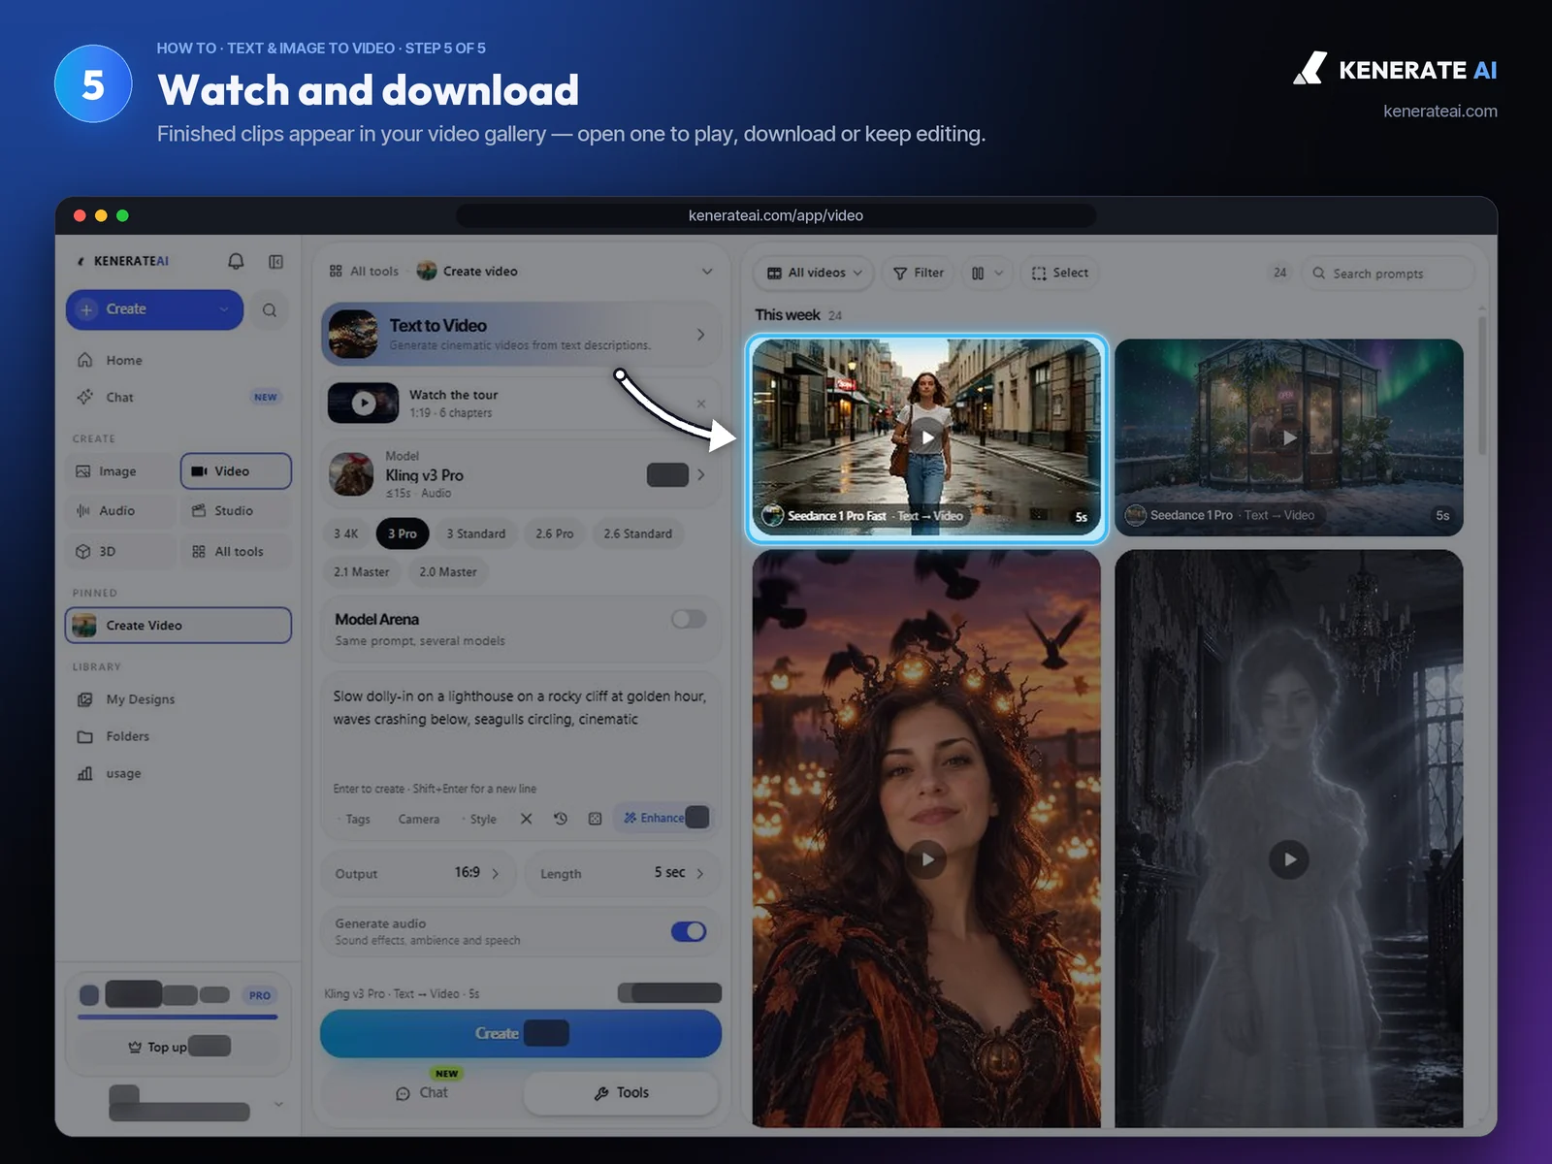Expand the Create video panel header chevron
This screenshot has width=1552, height=1164.
tap(707, 272)
